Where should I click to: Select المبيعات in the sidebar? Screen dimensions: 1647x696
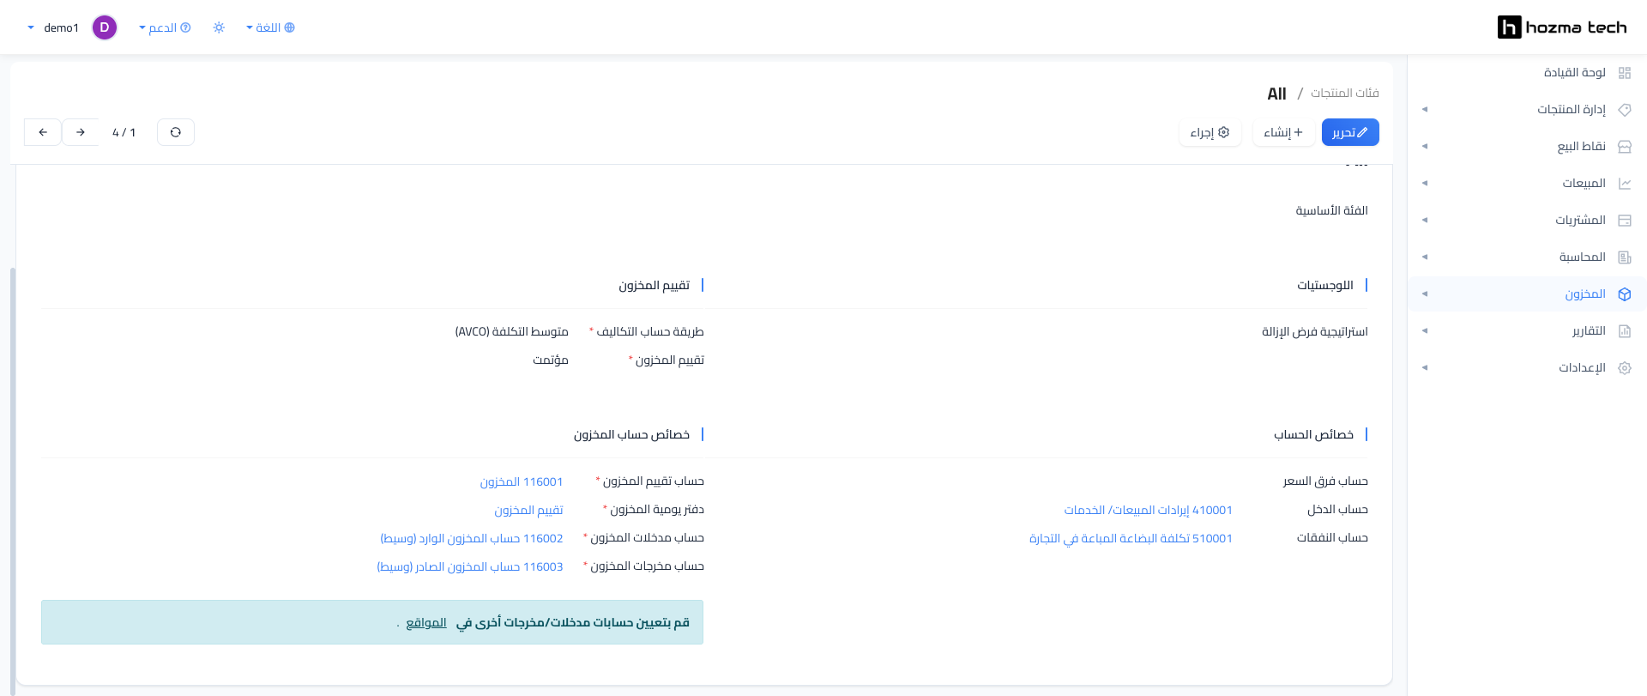pyautogui.click(x=1584, y=184)
